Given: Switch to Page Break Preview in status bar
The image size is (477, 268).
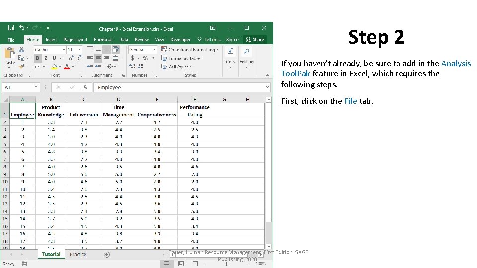Looking at the screenshot, I should point(195,264).
